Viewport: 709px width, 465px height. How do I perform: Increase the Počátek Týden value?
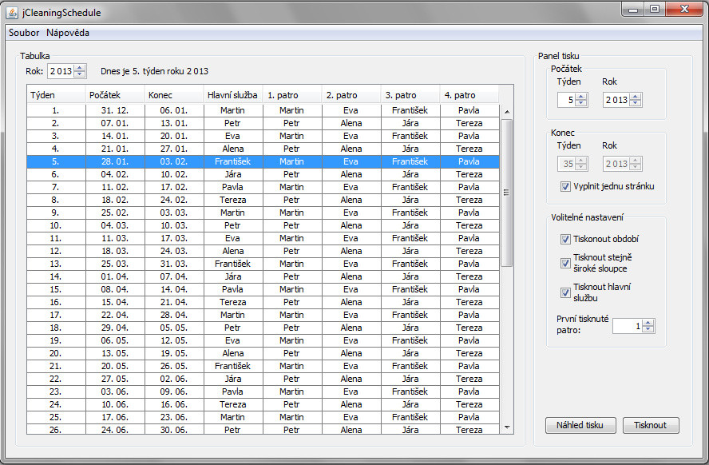581,97
